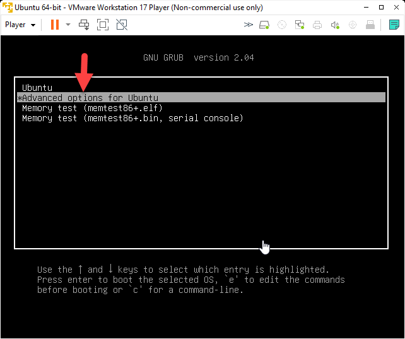The width and height of the screenshot is (405, 339).
Task: Click the USB removable device icon
Action: 370,25
